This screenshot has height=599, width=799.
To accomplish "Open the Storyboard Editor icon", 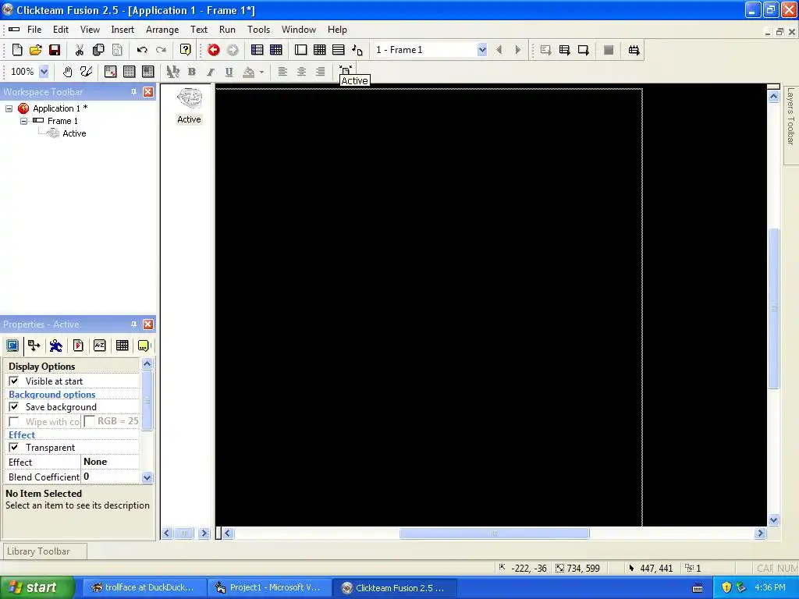I will (257, 50).
